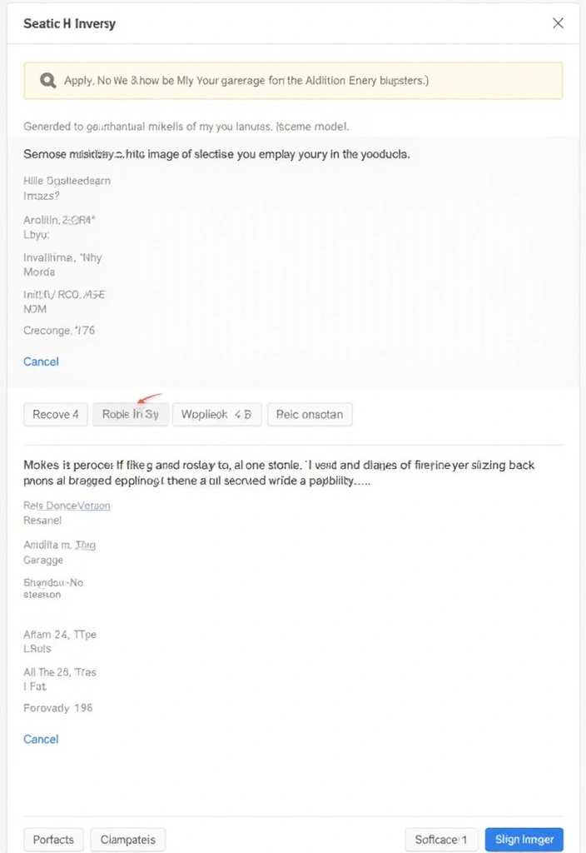The image size is (586, 853).
Task: Switch to the Reic onsotan tab
Action: click(x=310, y=415)
